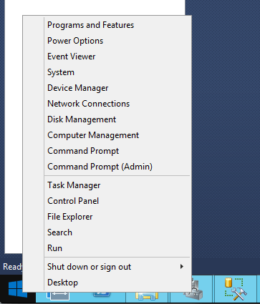Launch non-admin Command Prompt entry
The height and width of the screenshot is (304, 260).
pyautogui.click(x=83, y=151)
